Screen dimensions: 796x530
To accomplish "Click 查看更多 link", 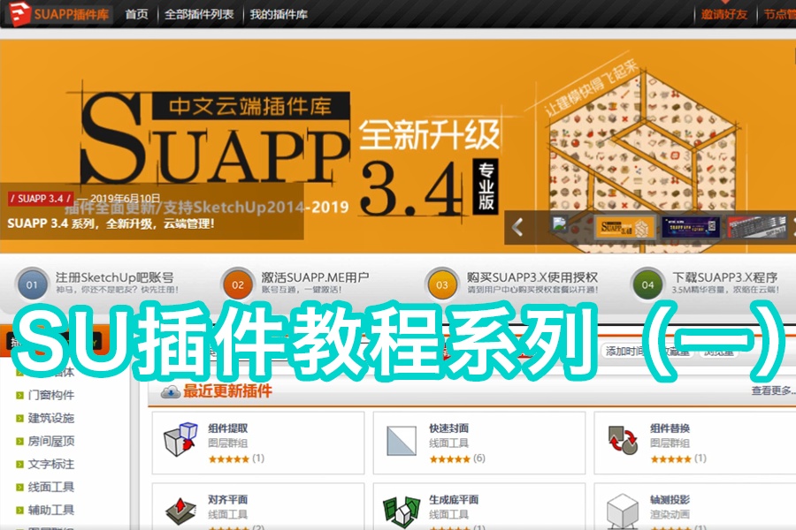I will (773, 390).
